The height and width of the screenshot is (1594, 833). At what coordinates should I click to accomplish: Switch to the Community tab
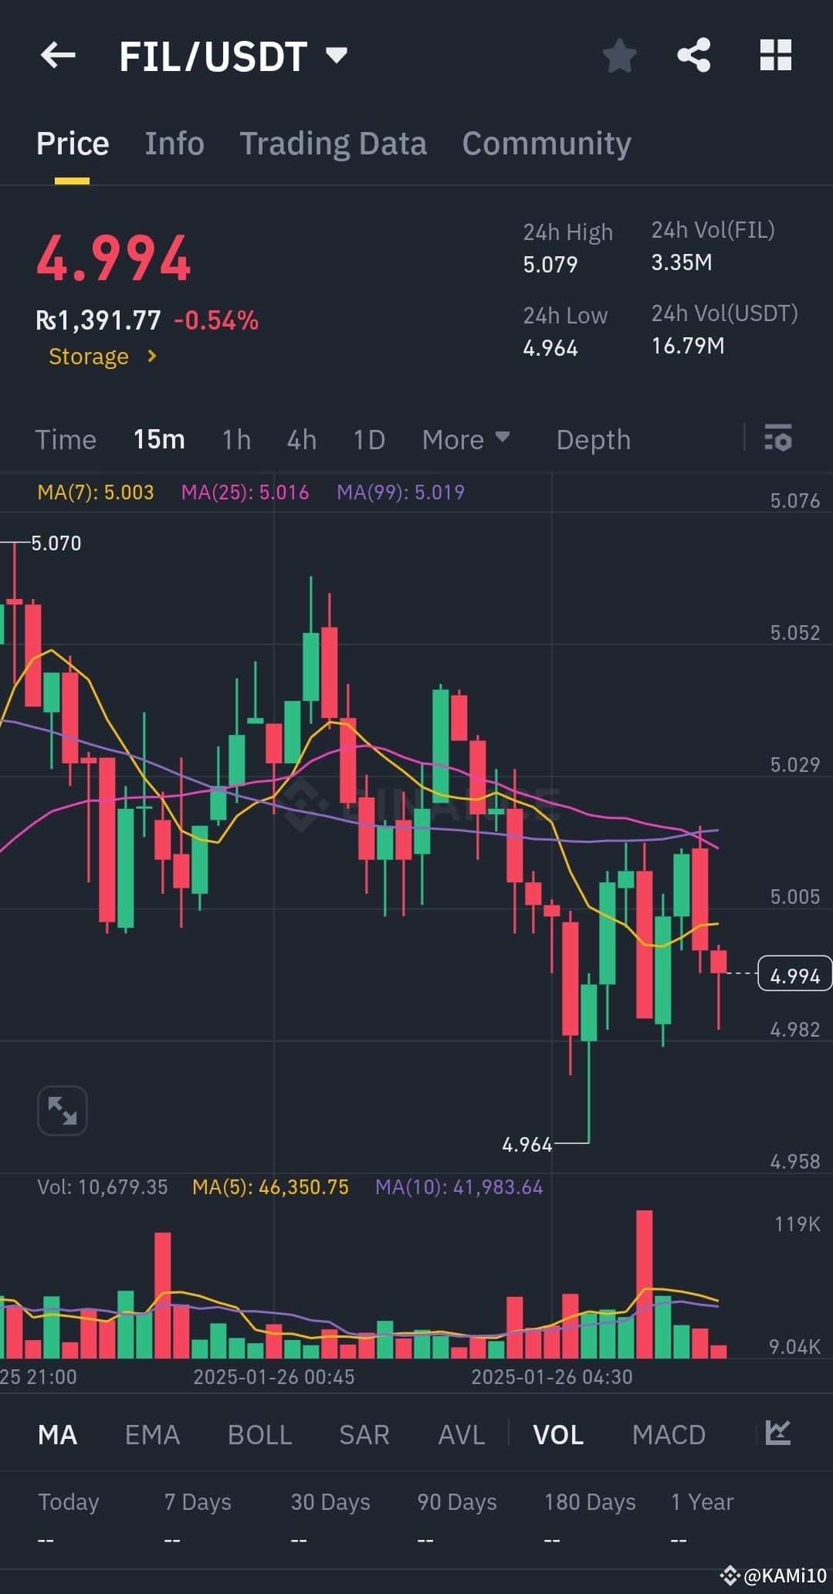pos(546,144)
